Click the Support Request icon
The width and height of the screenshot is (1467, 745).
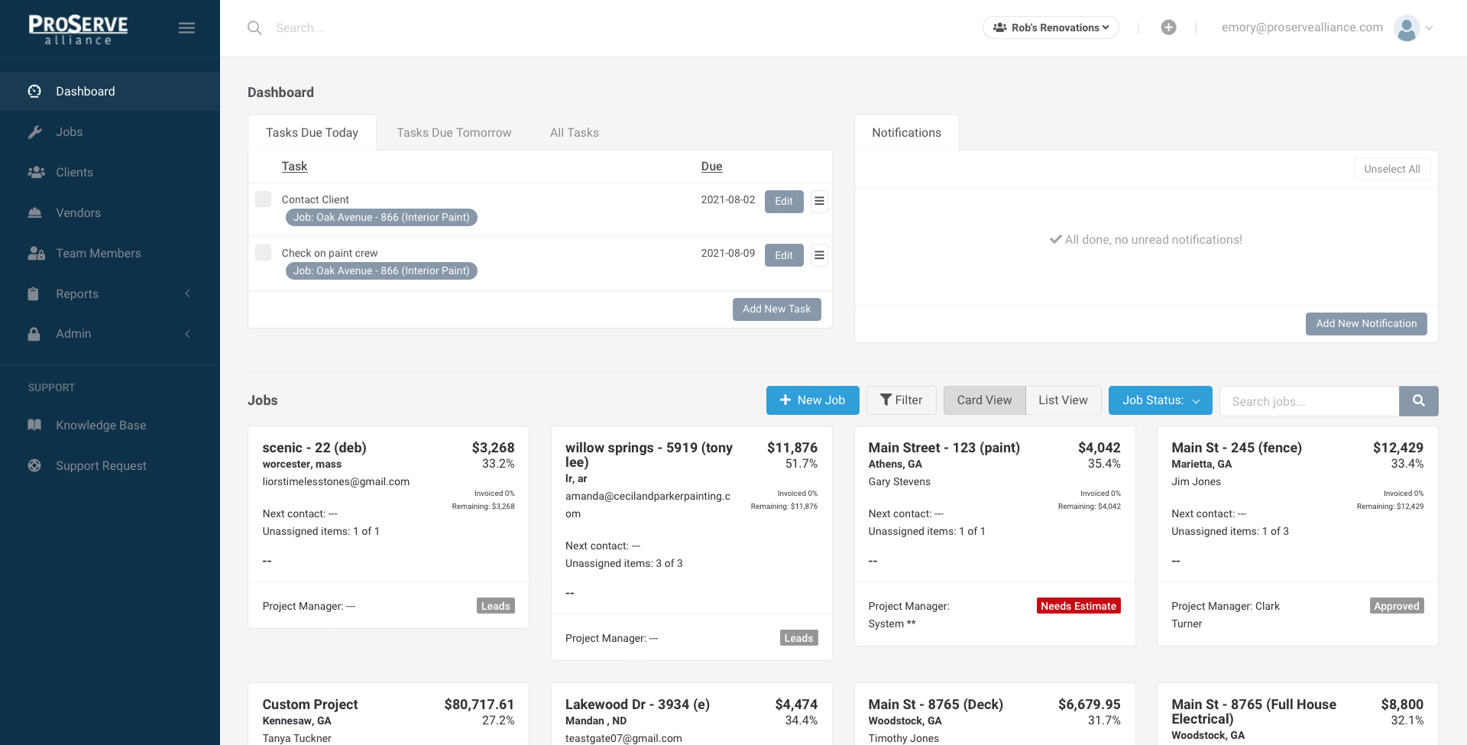34,465
